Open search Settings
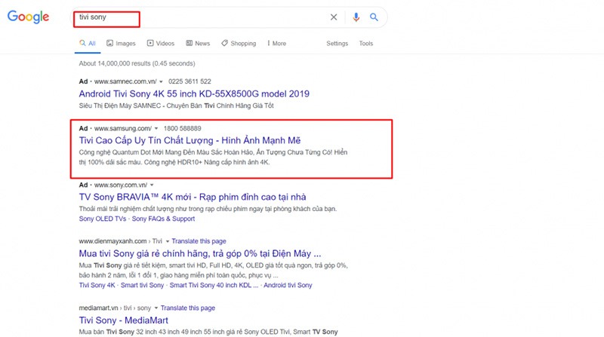The width and height of the screenshot is (604, 337). [x=337, y=44]
